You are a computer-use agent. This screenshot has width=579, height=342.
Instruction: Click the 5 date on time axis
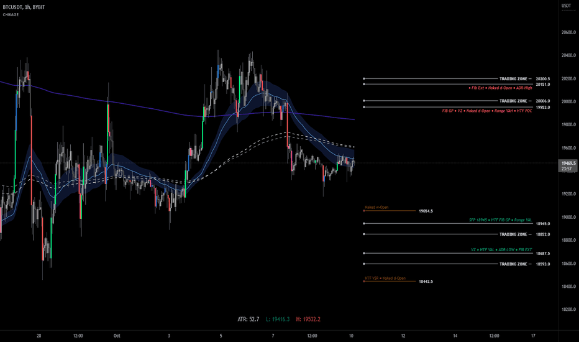(221, 336)
